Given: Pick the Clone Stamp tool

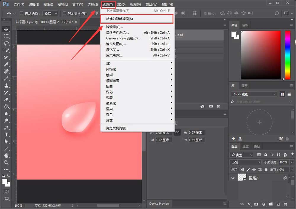Looking at the screenshot, I should pos(6,86).
